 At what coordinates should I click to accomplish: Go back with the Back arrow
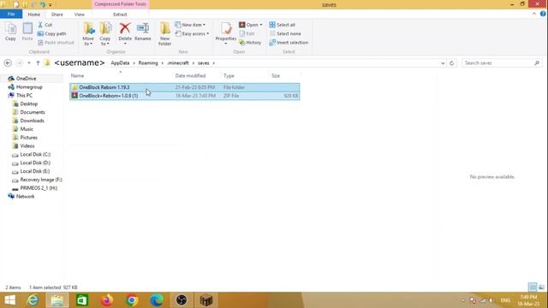pyautogui.click(x=8, y=62)
